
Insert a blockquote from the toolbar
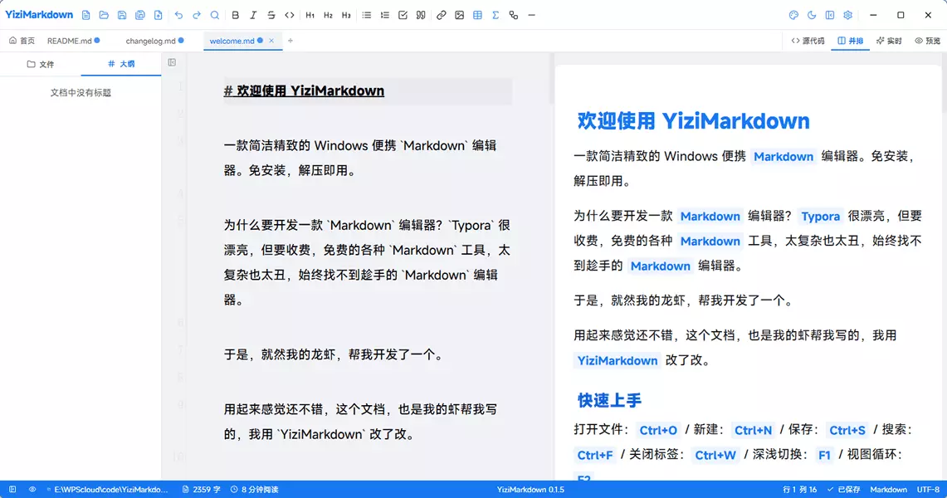point(421,15)
